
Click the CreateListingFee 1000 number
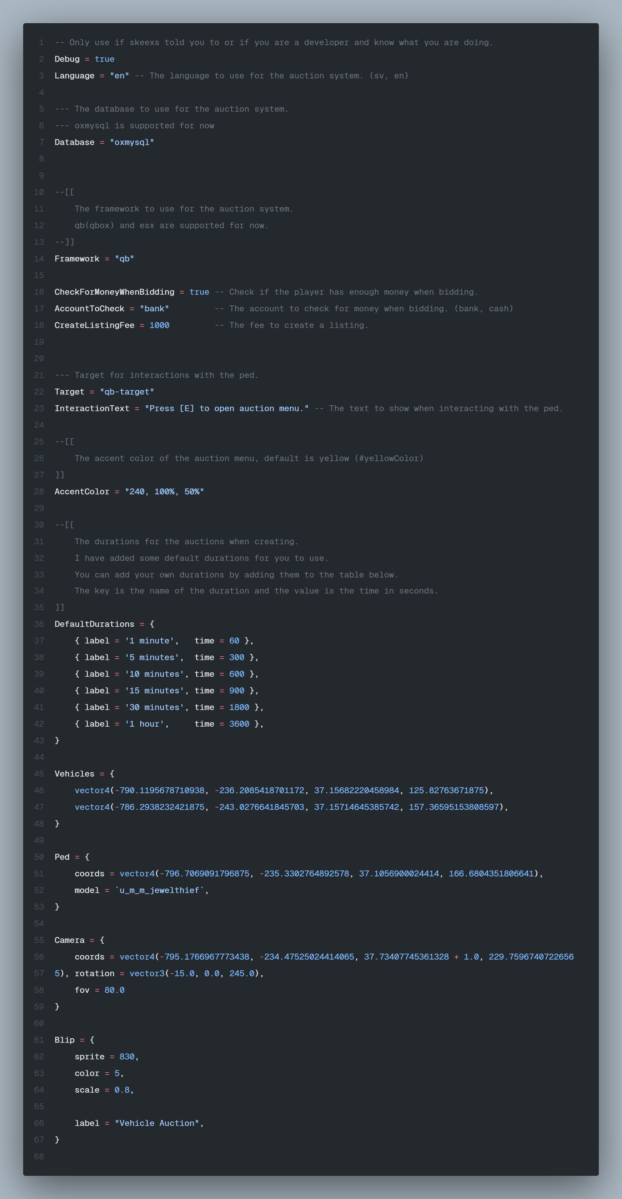(159, 325)
